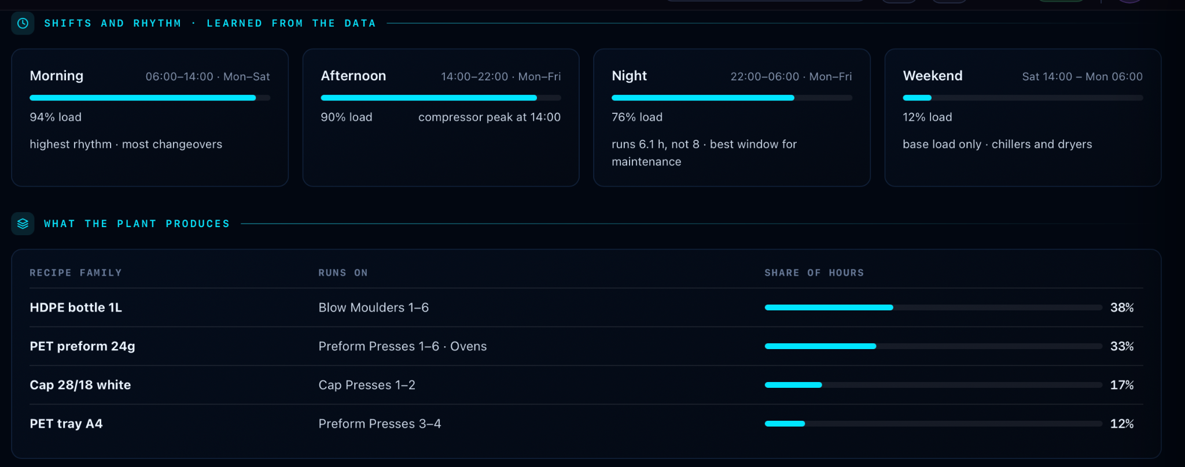Click the Night 76% load progress bar
This screenshot has height=467, width=1185.
point(732,98)
